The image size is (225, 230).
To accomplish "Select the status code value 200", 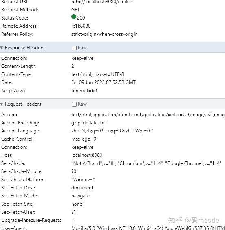I will click(x=81, y=18).
